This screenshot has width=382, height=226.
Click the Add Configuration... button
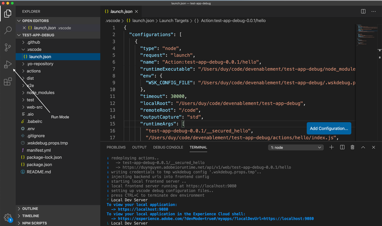pyautogui.click(x=329, y=128)
